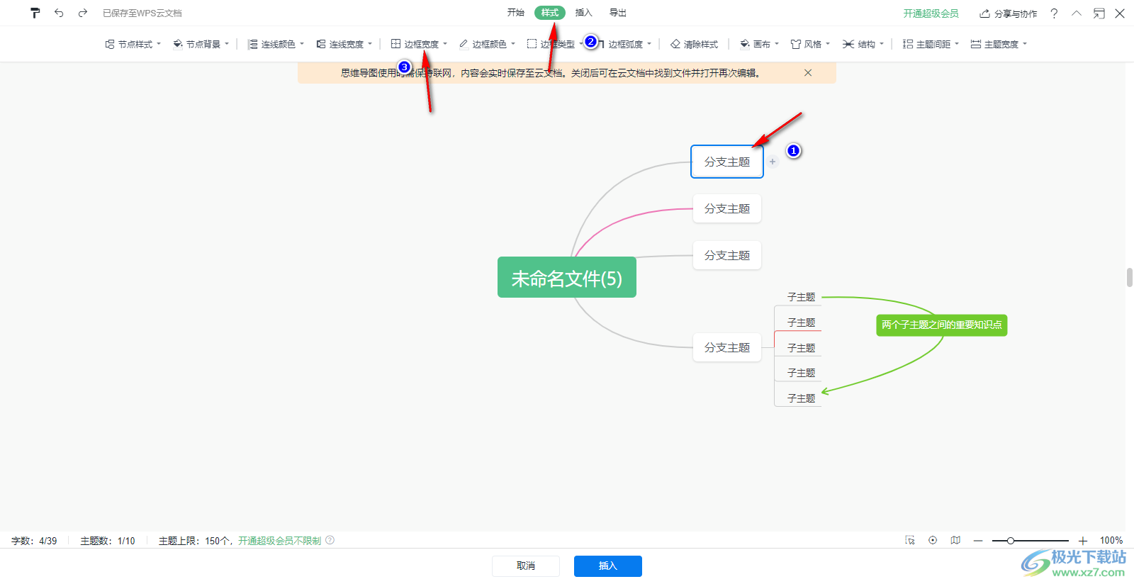Click the 100% zoom level text

[x=1111, y=541]
